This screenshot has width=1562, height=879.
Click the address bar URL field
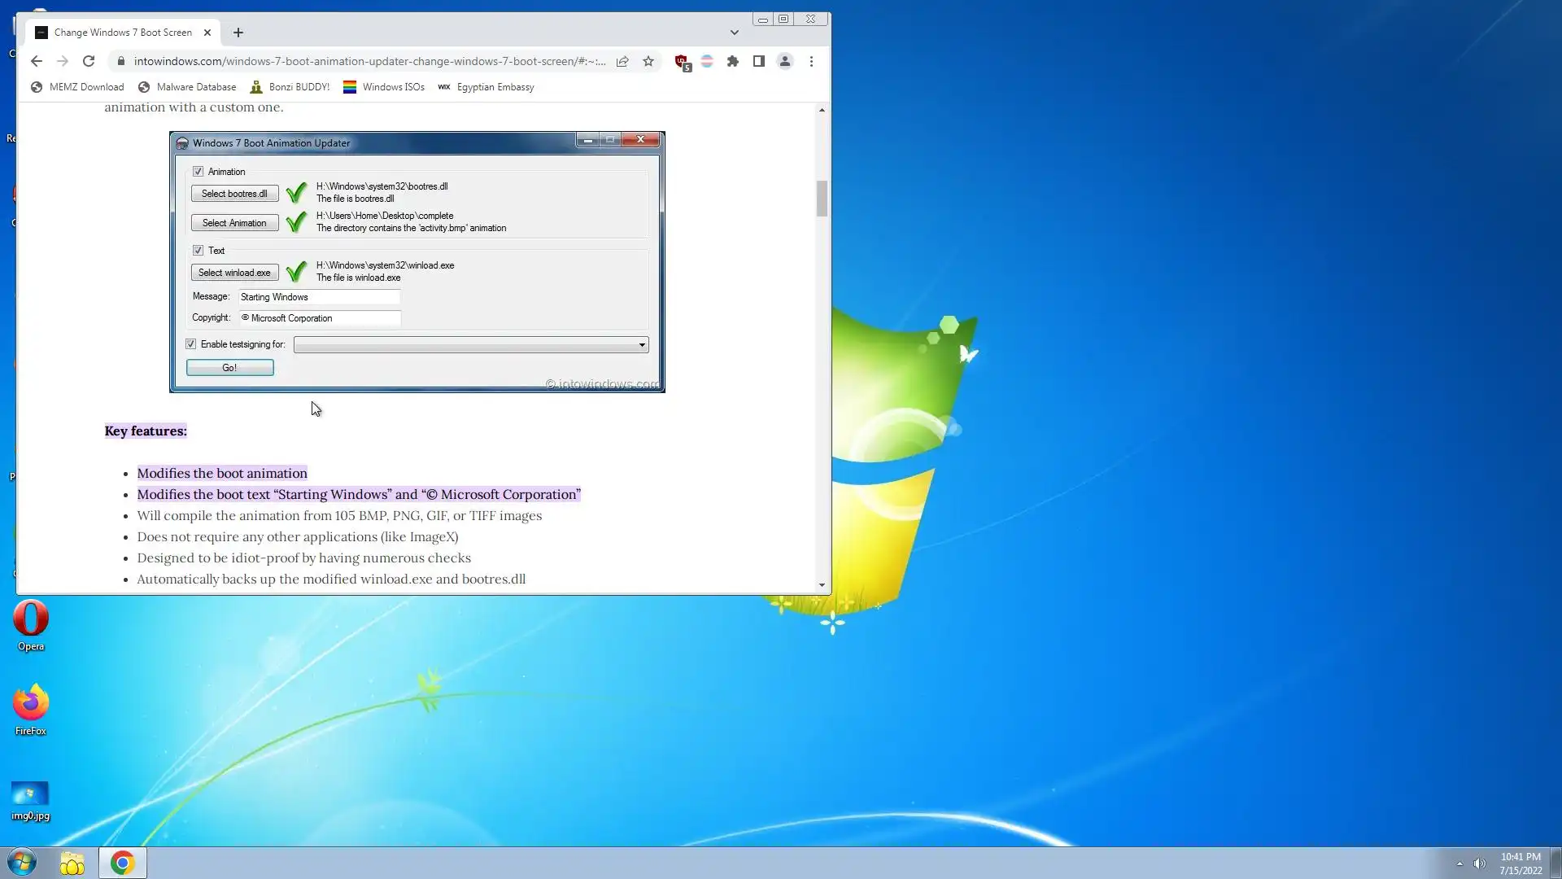[366, 61]
